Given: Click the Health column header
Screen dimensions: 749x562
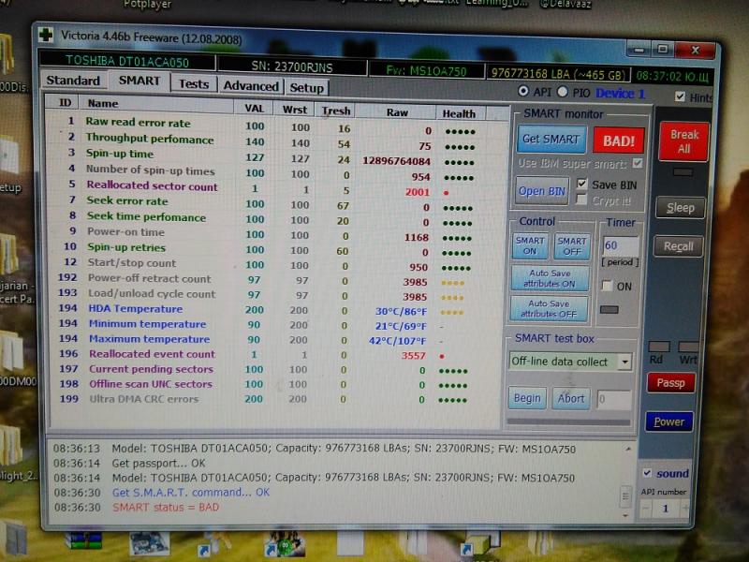Looking at the screenshot, I should click(459, 113).
